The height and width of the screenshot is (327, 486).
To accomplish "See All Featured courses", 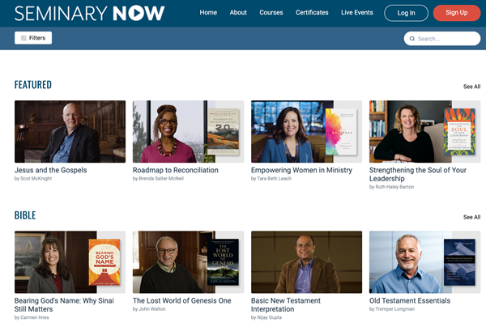I will click(x=471, y=87).
